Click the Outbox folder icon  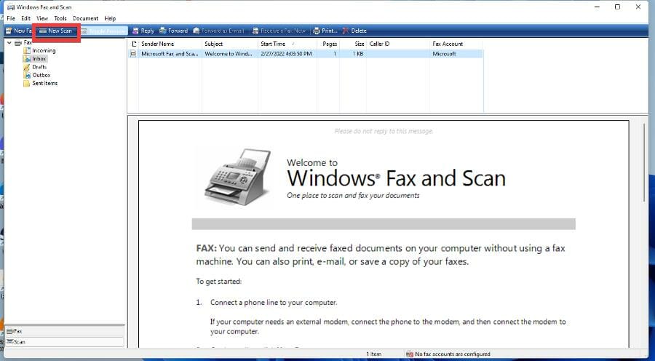[x=27, y=75]
